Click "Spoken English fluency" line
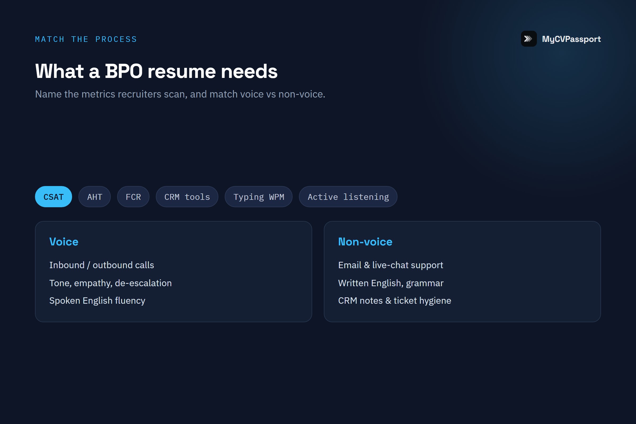636x424 pixels. pyautogui.click(x=97, y=301)
